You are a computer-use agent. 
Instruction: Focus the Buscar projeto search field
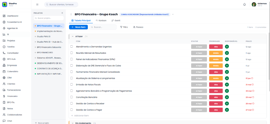(x=49, y=18)
